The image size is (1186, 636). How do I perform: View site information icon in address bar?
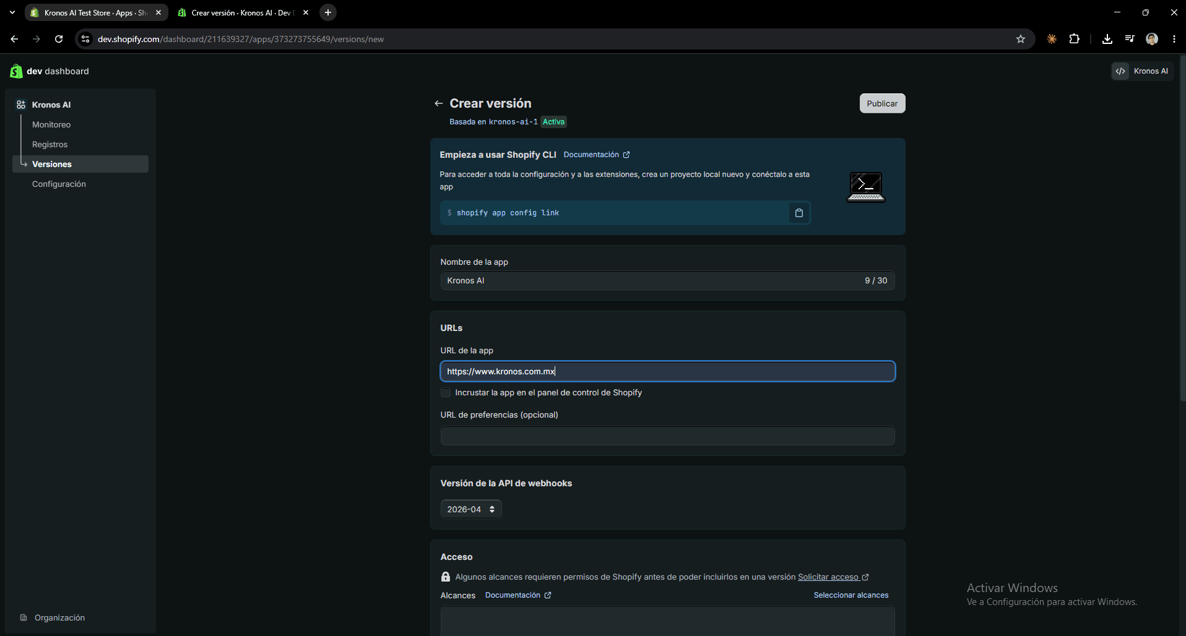(85, 39)
